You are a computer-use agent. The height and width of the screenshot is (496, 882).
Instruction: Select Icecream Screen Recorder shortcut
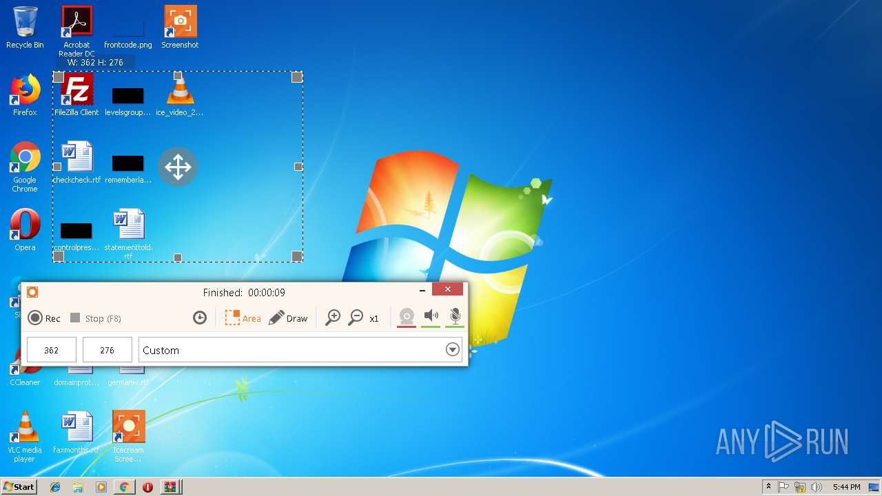(129, 436)
